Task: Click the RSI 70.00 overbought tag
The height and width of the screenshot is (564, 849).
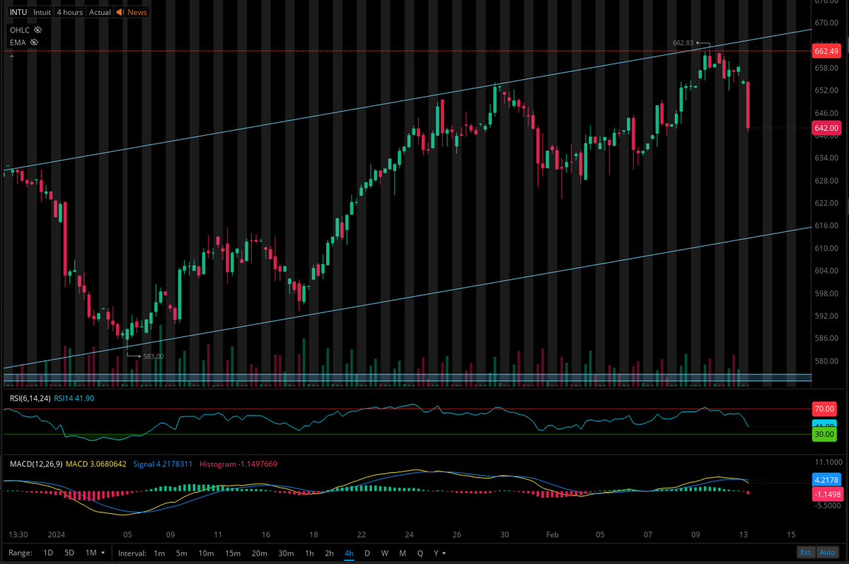Action: tap(825, 409)
